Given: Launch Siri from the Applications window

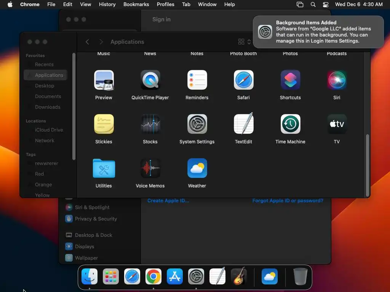Looking at the screenshot, I should pyautogui.click(x=337, y=80).
